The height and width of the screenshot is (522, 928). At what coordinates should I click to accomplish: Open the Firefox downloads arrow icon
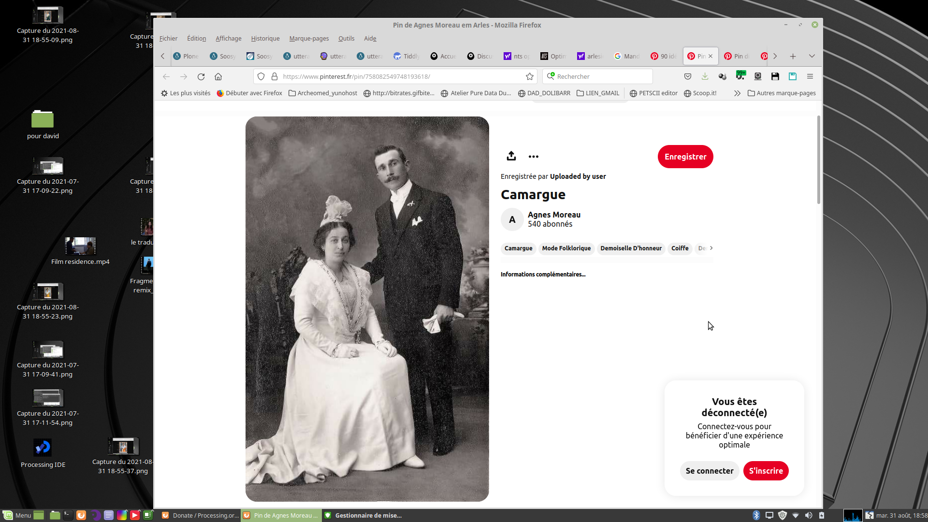705,76
